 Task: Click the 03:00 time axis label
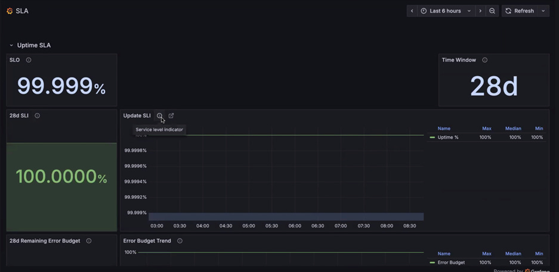[157, 226]
